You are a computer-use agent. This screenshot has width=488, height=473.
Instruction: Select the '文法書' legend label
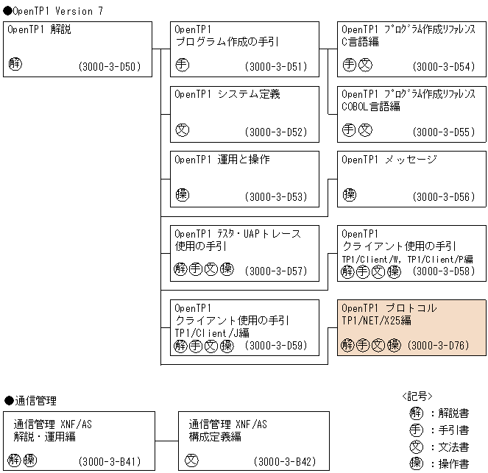453,447
